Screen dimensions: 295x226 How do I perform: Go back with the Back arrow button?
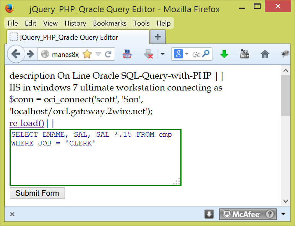[16, 54]
